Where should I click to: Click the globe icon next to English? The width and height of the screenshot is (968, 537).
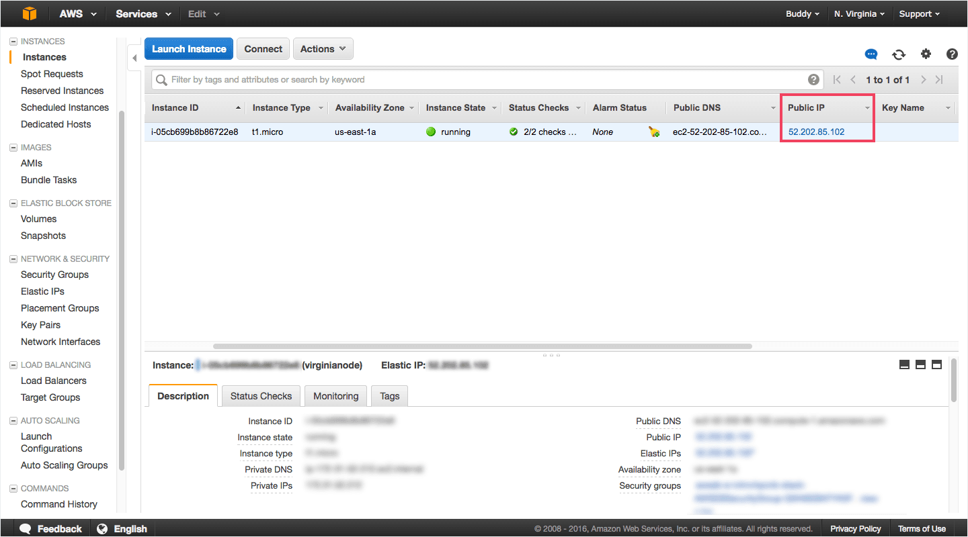tap(103, 528)
